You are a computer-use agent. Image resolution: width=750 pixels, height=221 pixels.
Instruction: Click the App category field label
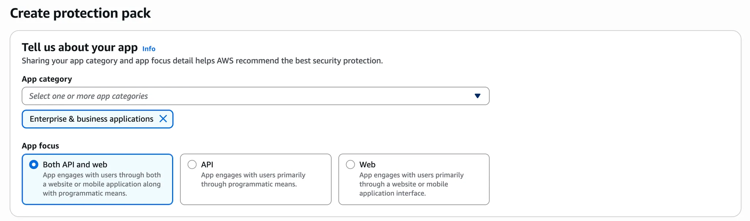47,79
